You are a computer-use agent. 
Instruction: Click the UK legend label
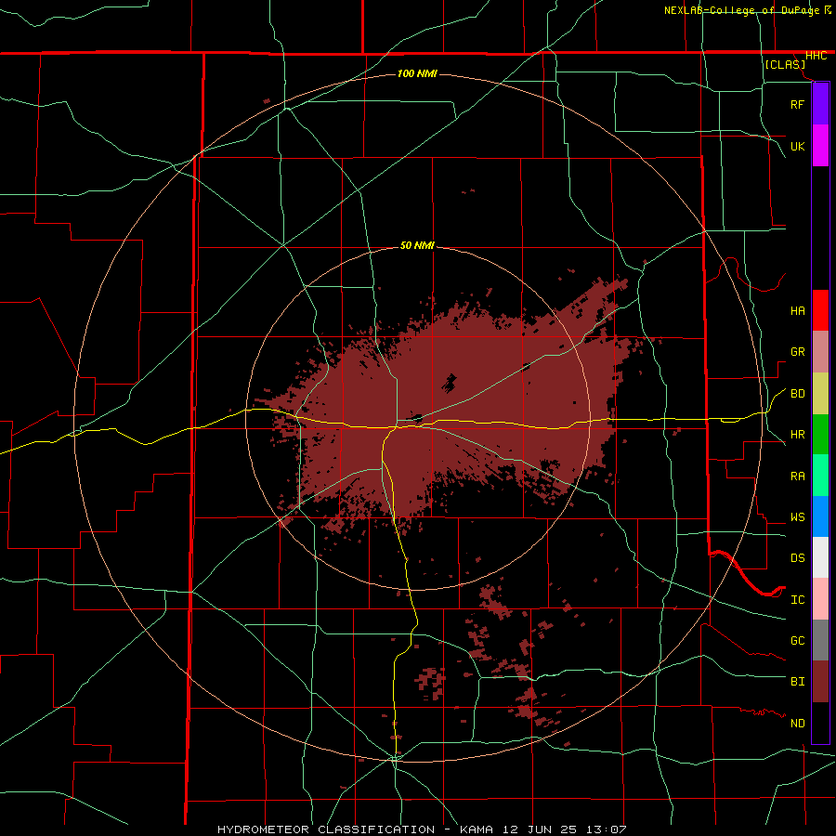[x=797, y=146]
